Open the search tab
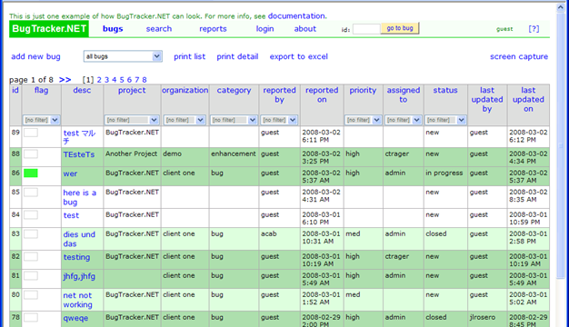 click(159, 29)
